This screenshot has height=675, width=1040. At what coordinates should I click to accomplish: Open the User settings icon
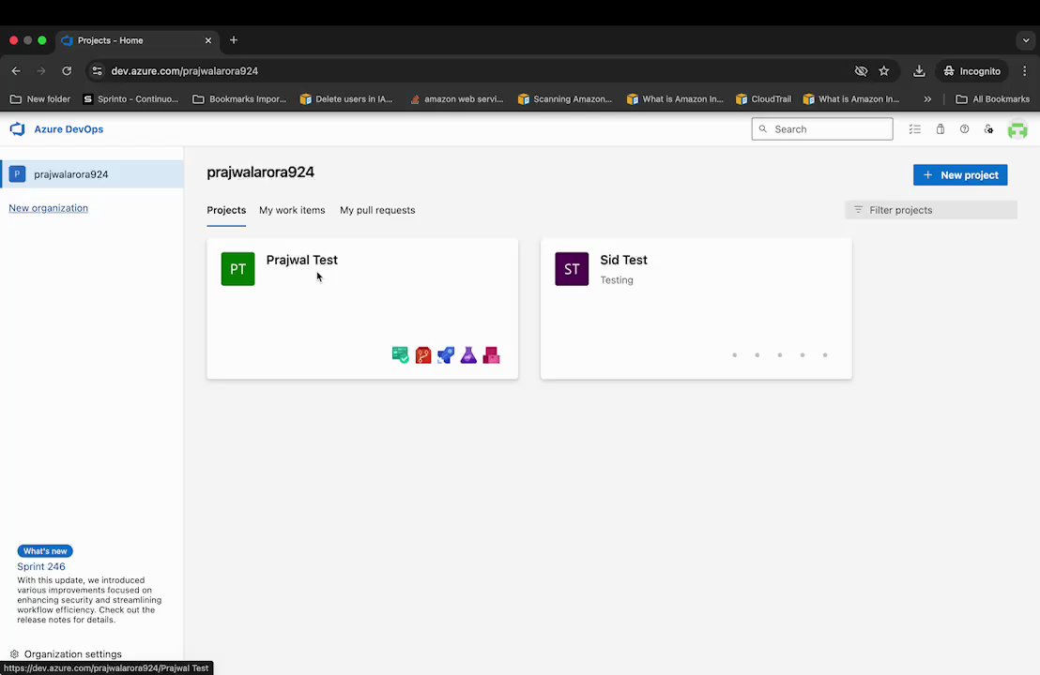tap(988, 129)
